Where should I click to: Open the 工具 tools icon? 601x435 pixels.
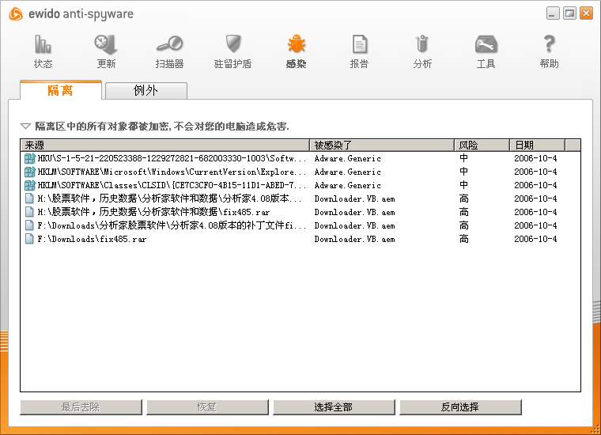[x=486, y=44]
